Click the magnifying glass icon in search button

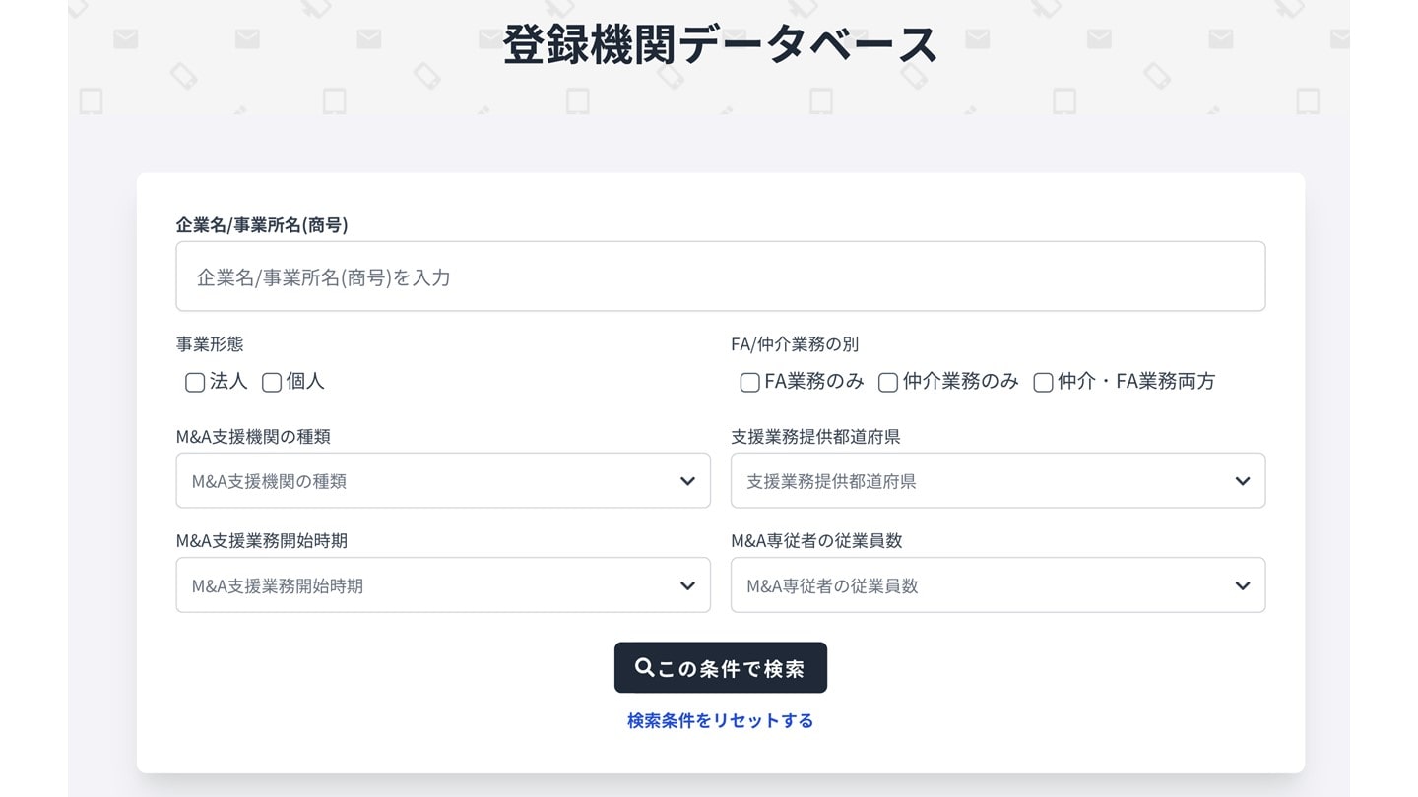click(645, 667)
